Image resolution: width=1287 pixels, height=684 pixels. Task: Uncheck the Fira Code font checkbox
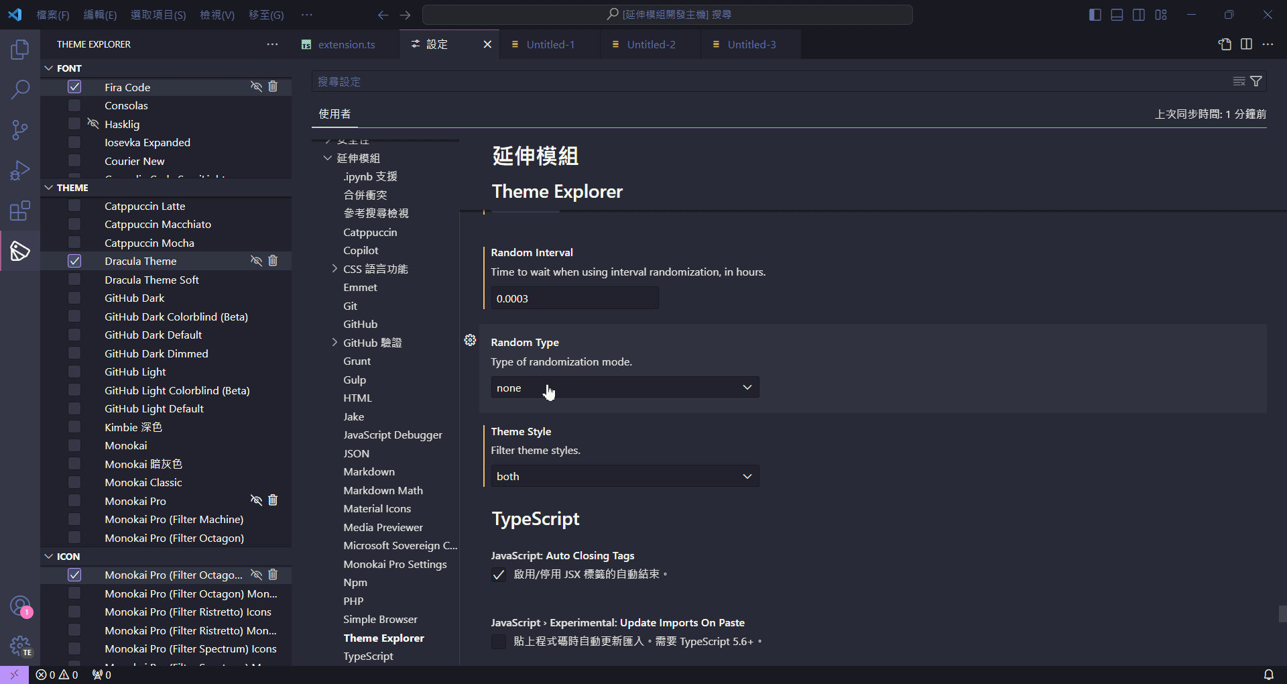[74, 87]
